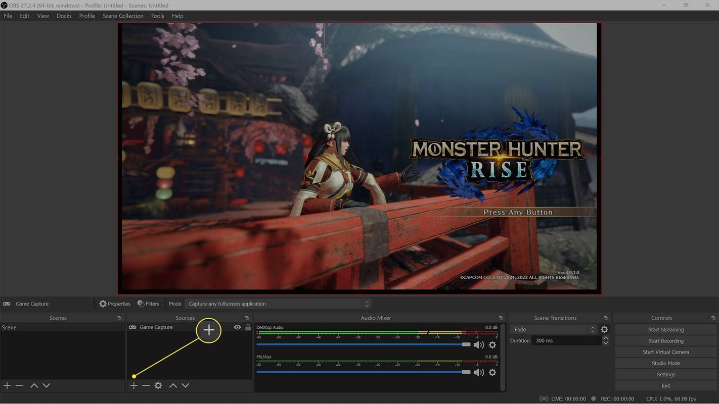Click the game preview canvas
Image resolution: width=719 pixels, height=404 pixels.
pos(359,158)
